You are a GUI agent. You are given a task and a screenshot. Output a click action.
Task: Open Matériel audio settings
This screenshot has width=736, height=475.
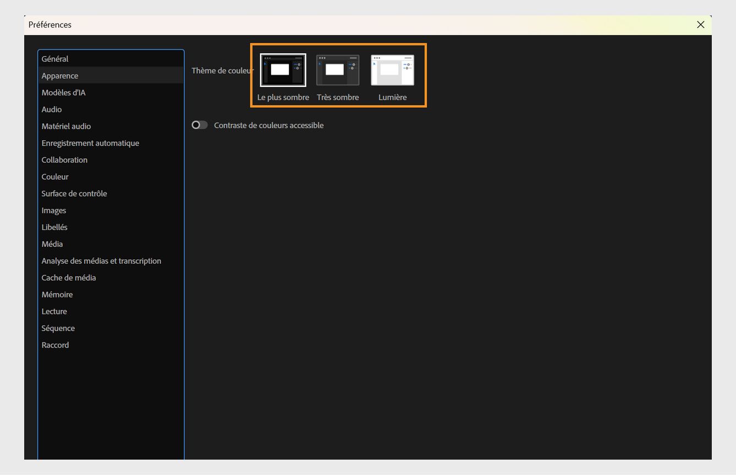click(x=111, y=126)
